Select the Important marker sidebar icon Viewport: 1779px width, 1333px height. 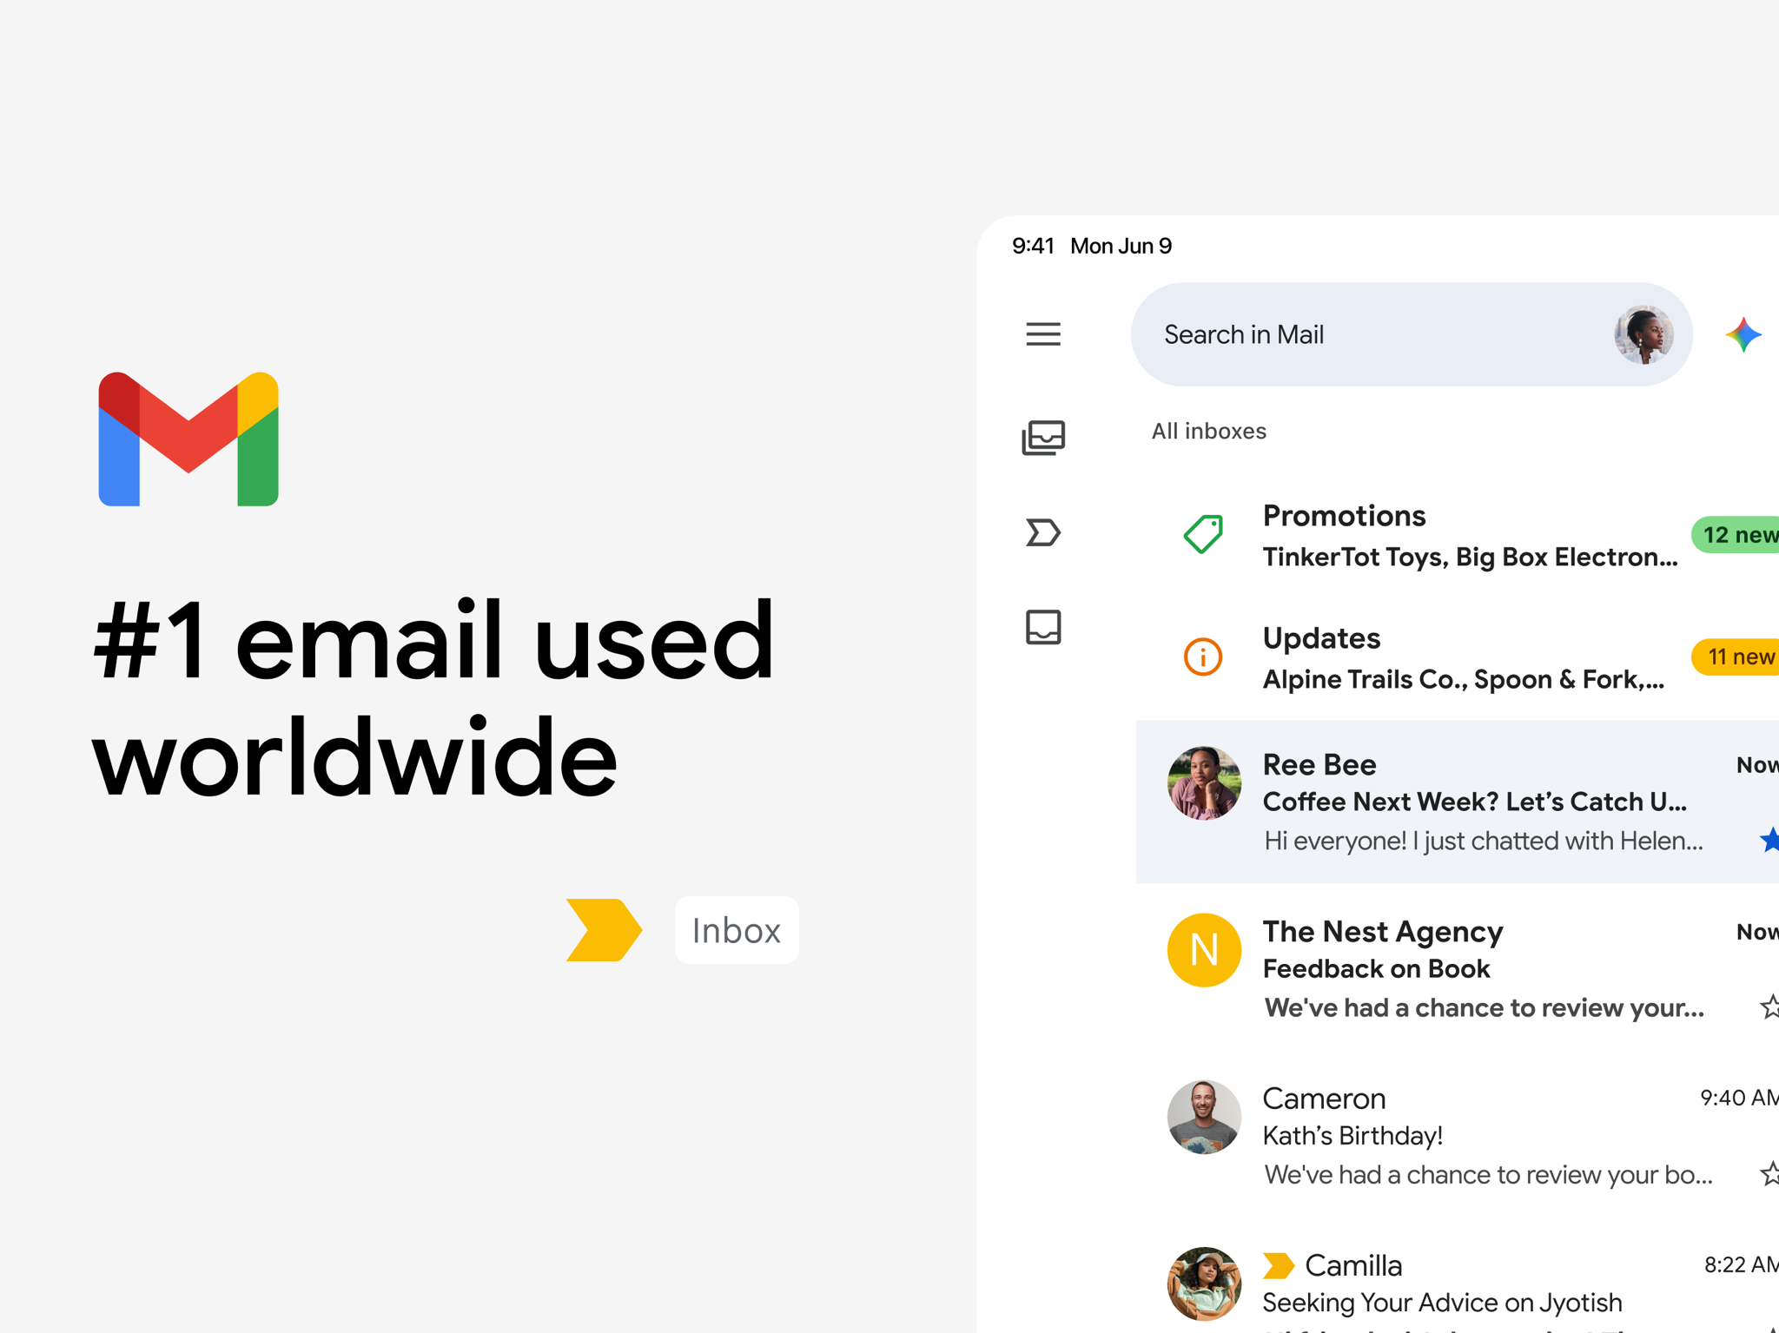pyautogui.click(x=1042, y=532)
